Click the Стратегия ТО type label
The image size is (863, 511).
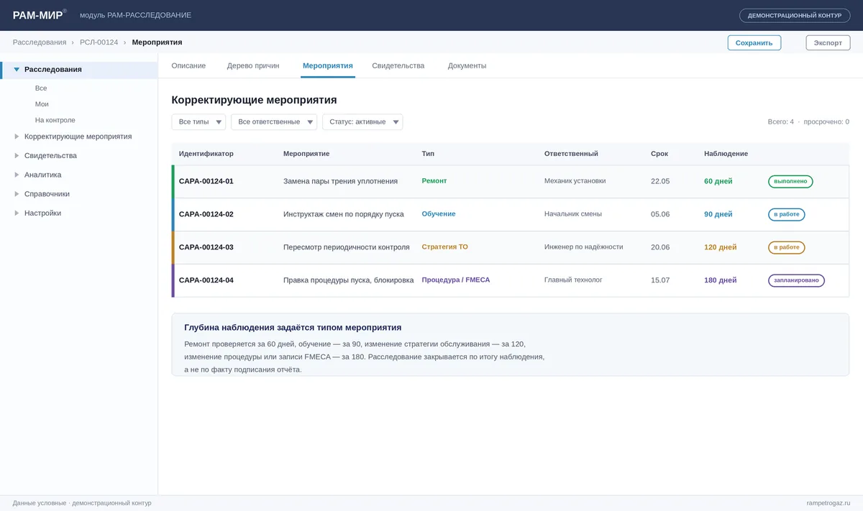coord(444,247)
